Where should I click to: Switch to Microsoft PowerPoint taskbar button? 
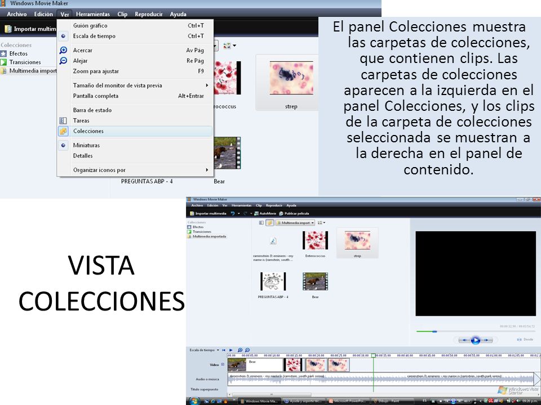click(x=349, y=401)
